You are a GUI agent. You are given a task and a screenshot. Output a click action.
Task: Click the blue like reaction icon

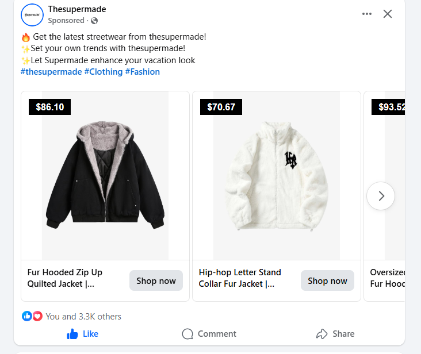coord(26,316)
